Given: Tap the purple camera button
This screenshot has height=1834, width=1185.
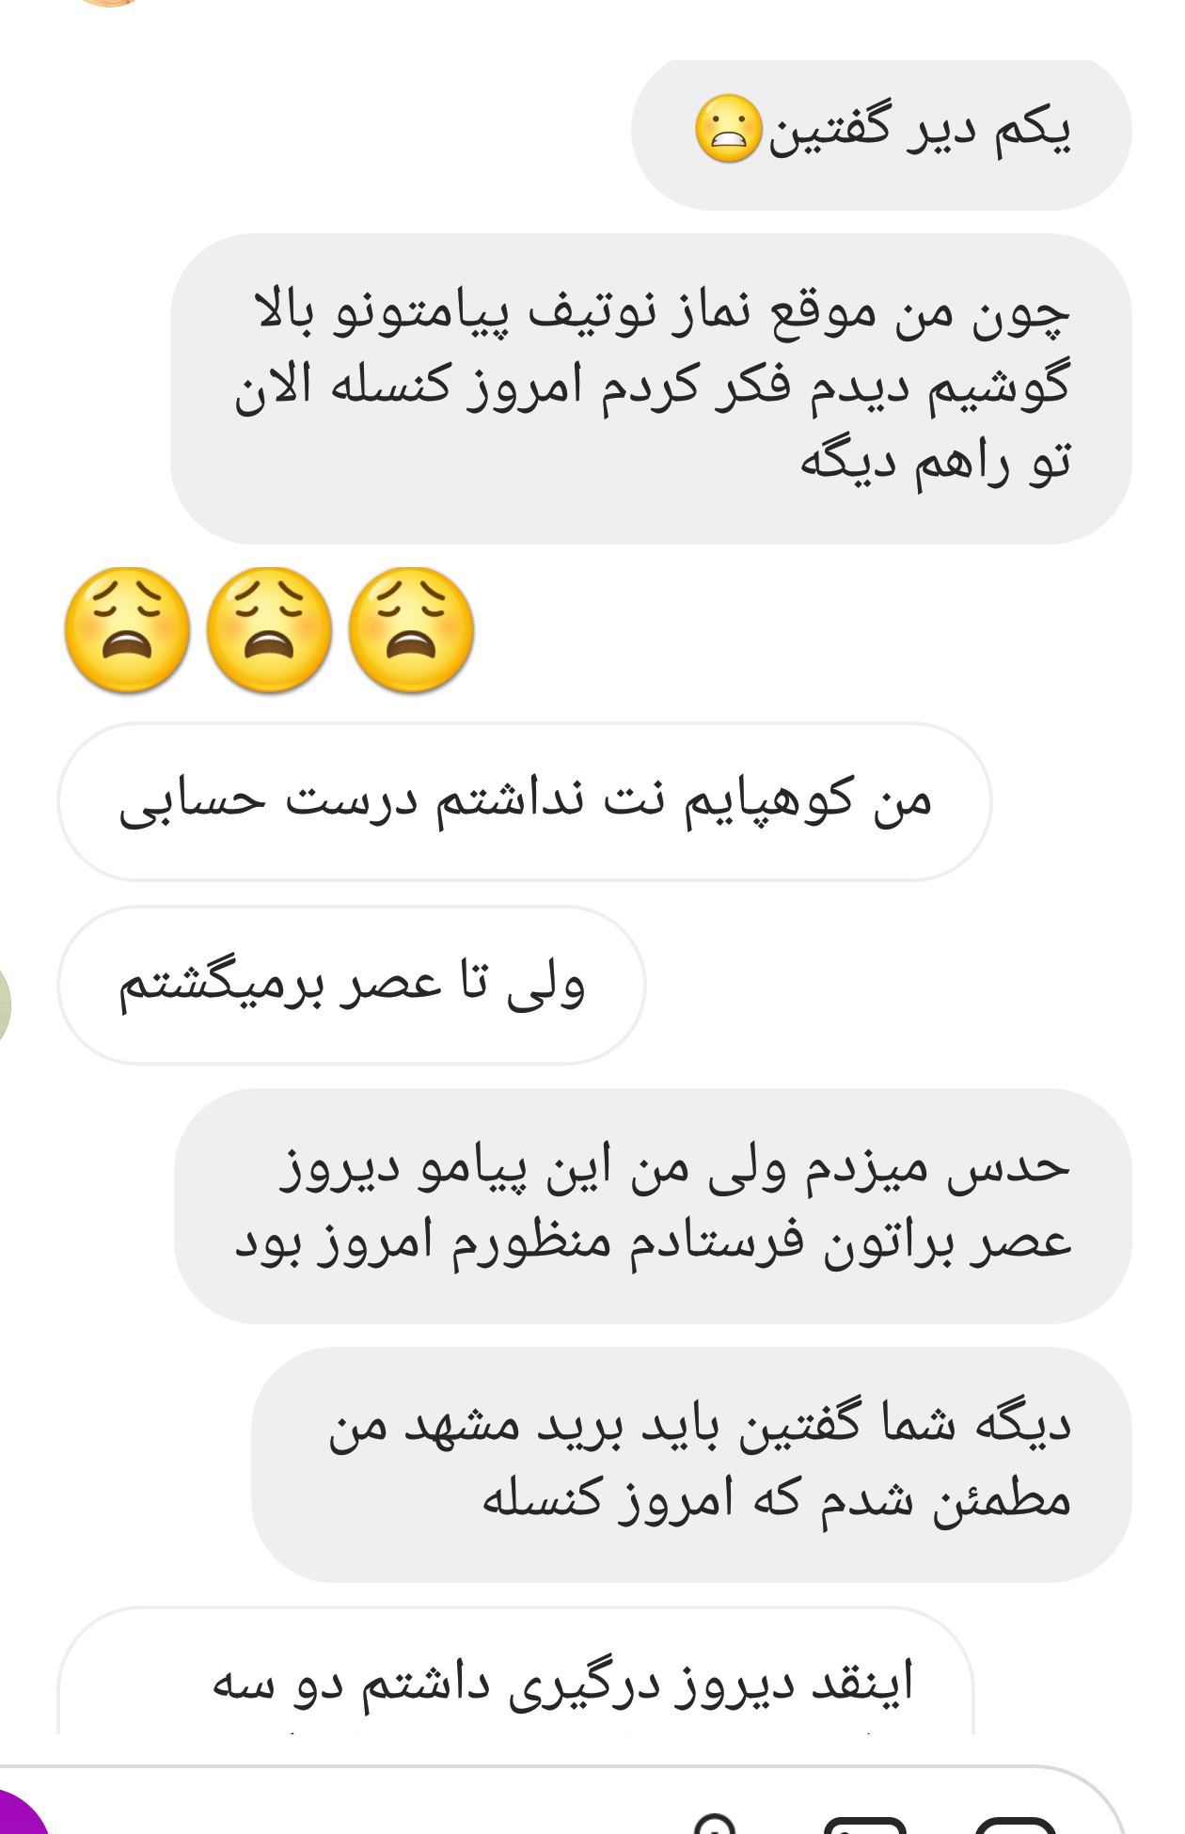Looking at the screenshot, I should [x=17, y=1815].
